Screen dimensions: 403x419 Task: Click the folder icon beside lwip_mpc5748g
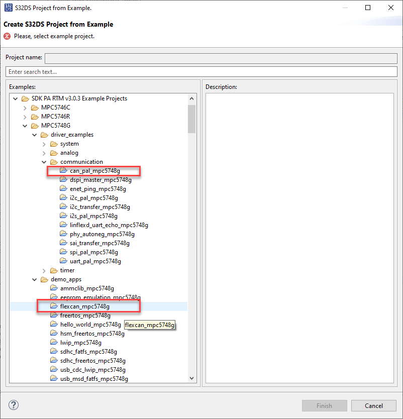click(54, 342)
